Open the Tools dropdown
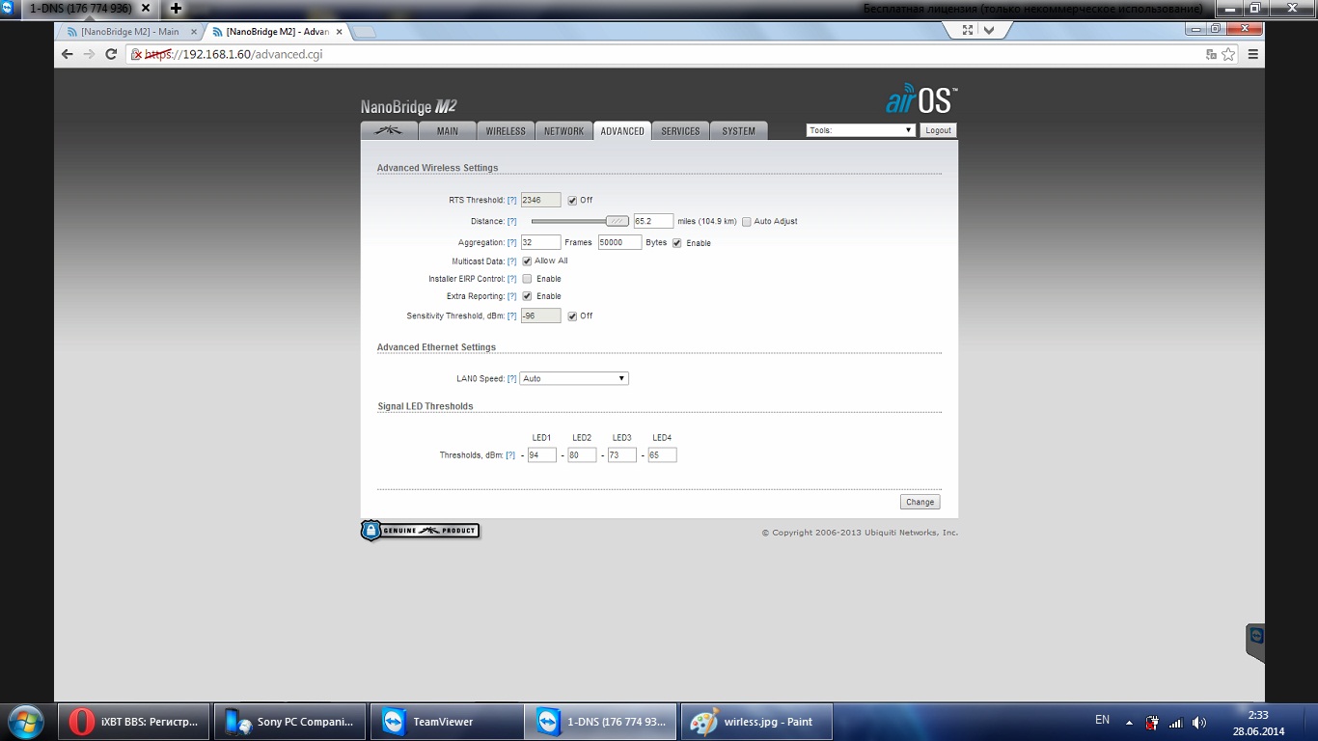Image resolution: width=1318 pixels, height=741 pixels. [861, 130]
